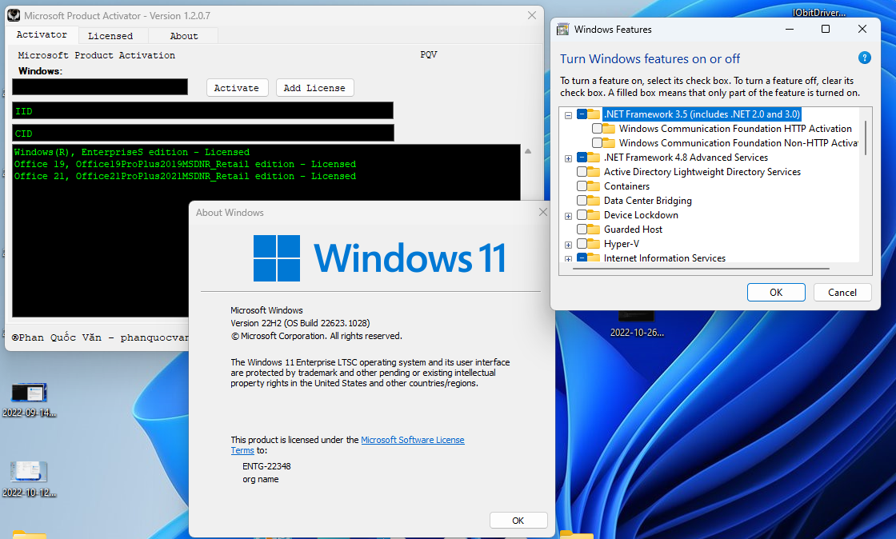
Task: Expand the Device Lockdown node
Action: pyautogui.click(x=568, y=216)
